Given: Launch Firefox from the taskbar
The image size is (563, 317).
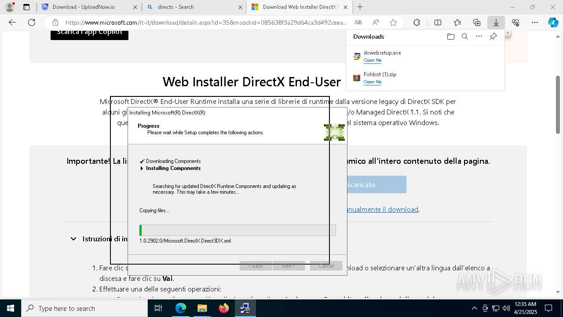Looking at the screenshot, I should [224, 308].
